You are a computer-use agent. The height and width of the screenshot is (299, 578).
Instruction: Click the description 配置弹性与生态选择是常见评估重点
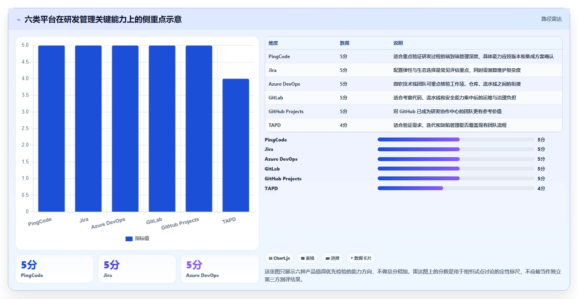(457, 70)
